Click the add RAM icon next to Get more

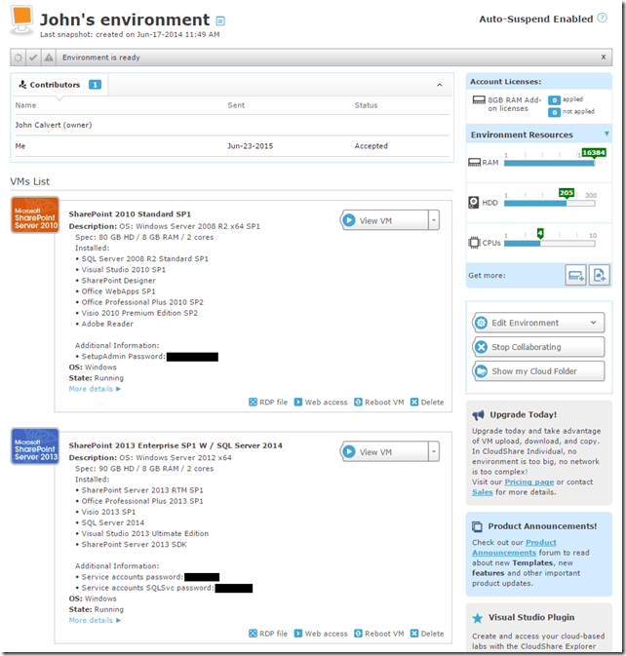[x=575, y=275]
